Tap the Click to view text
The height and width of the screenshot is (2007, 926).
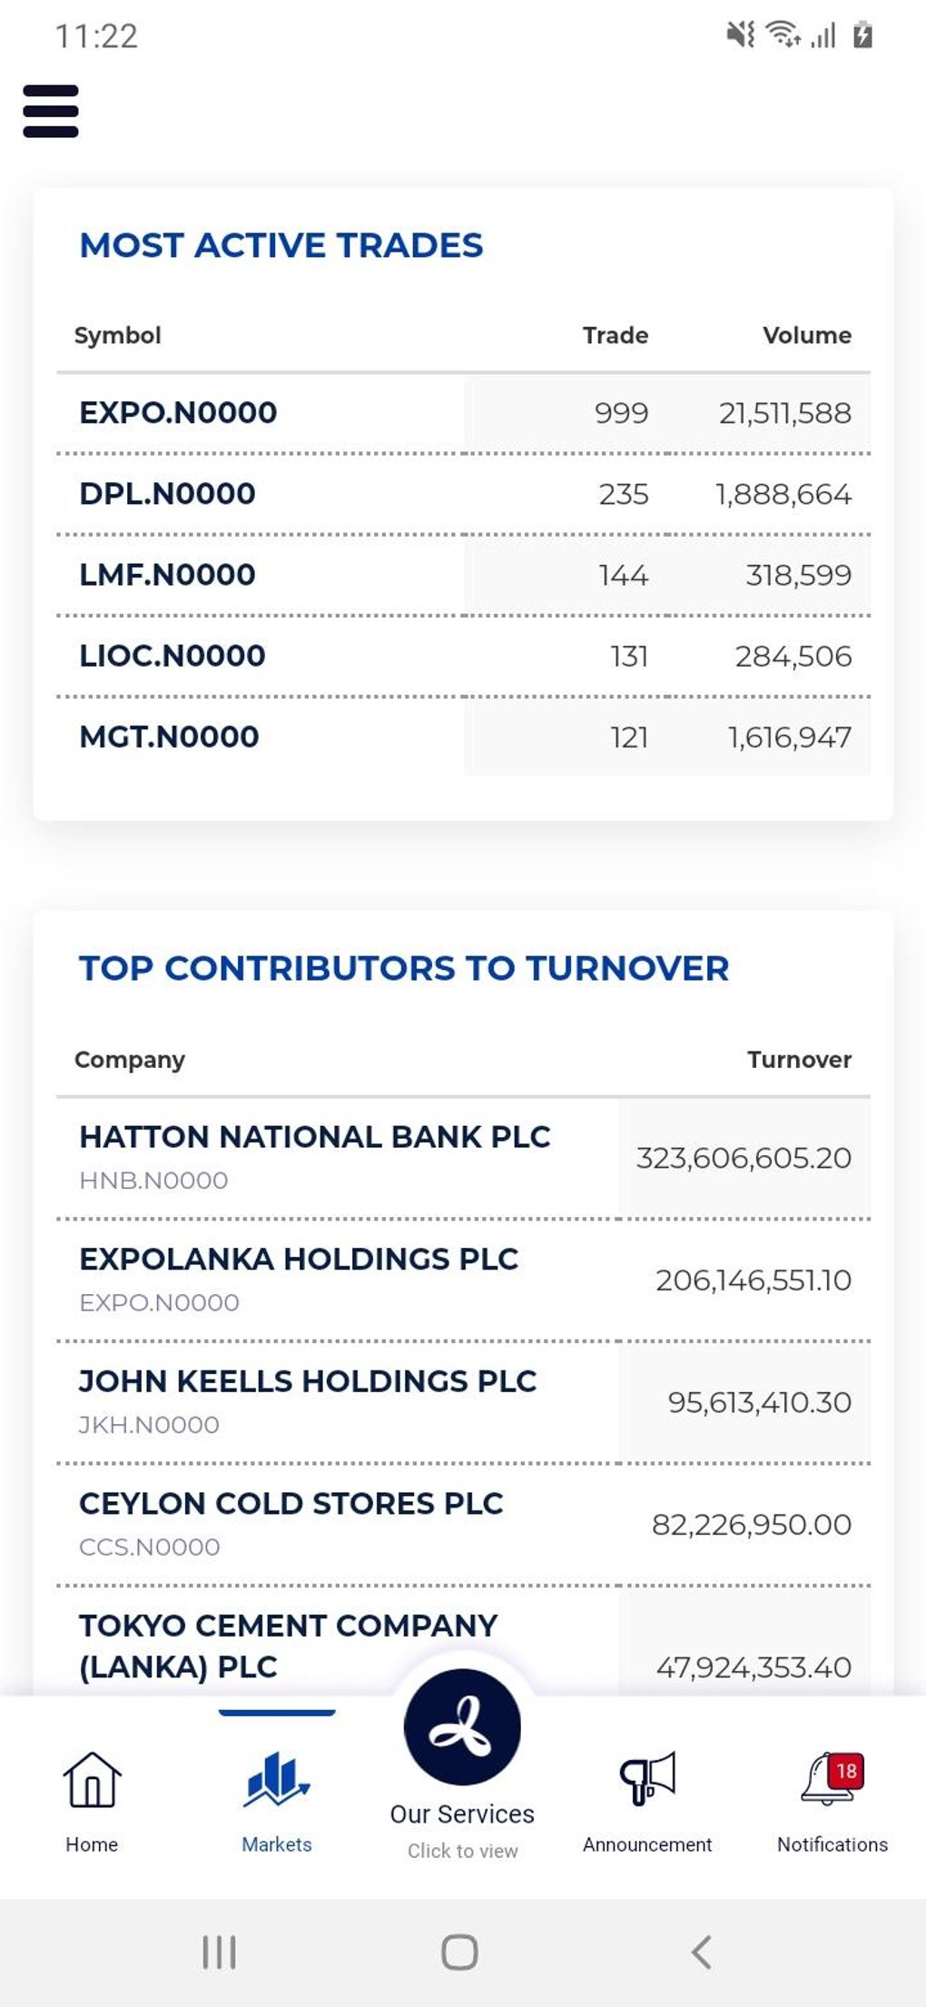click(462, 1851)
